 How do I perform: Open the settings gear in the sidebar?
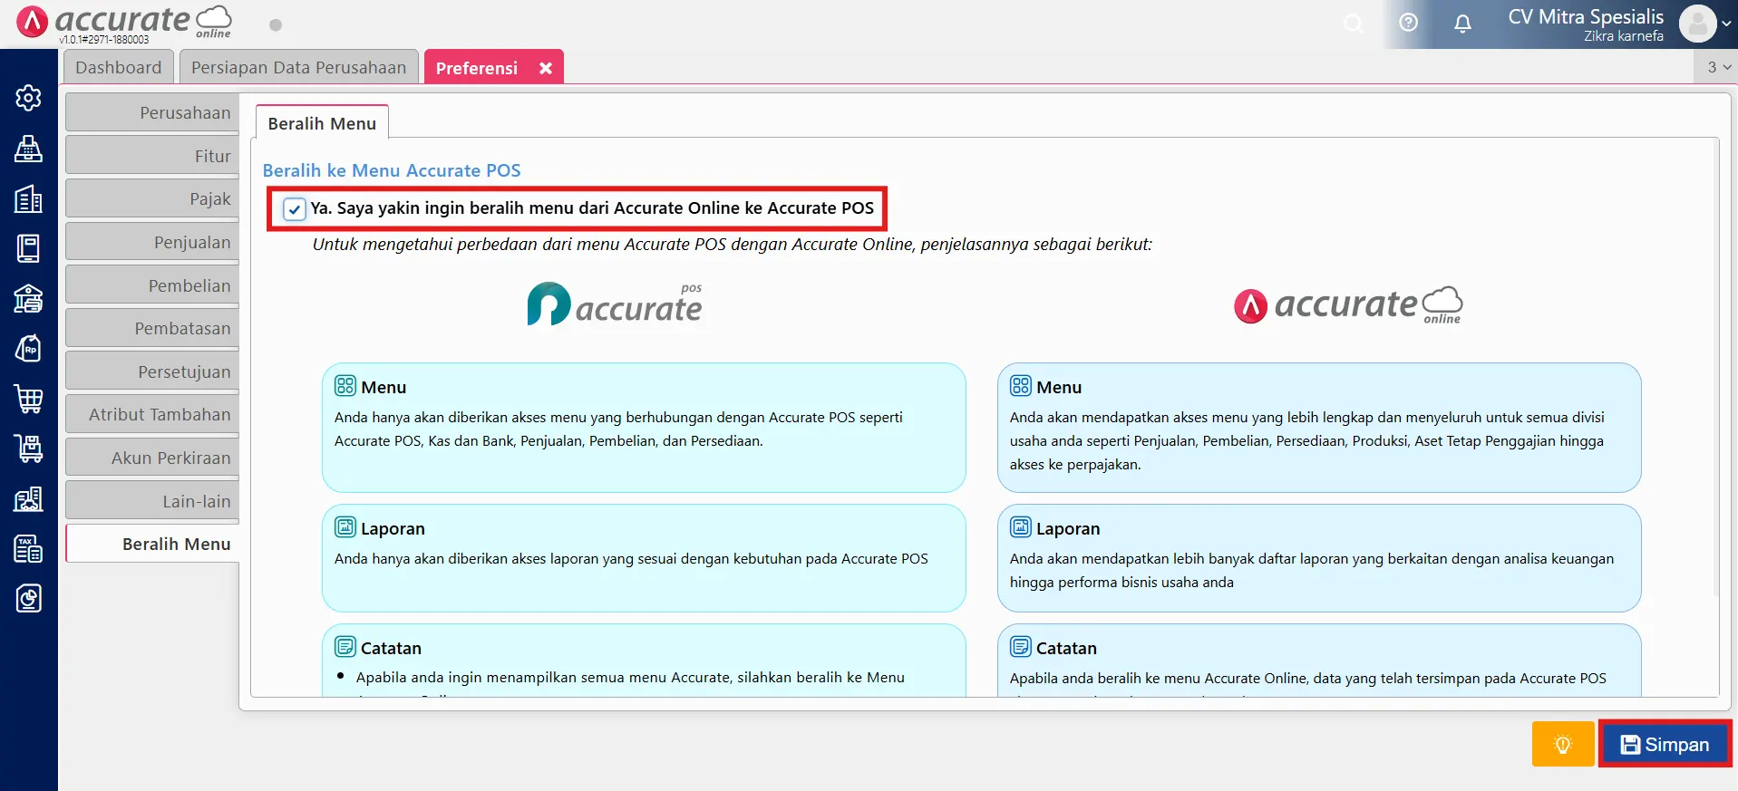coord(28,98)
